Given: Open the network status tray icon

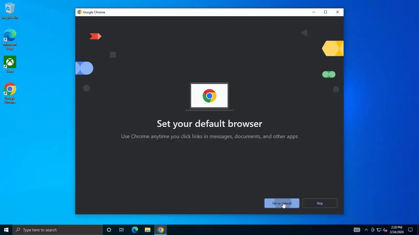Looking at the screenshot, I should pos(379,230).
